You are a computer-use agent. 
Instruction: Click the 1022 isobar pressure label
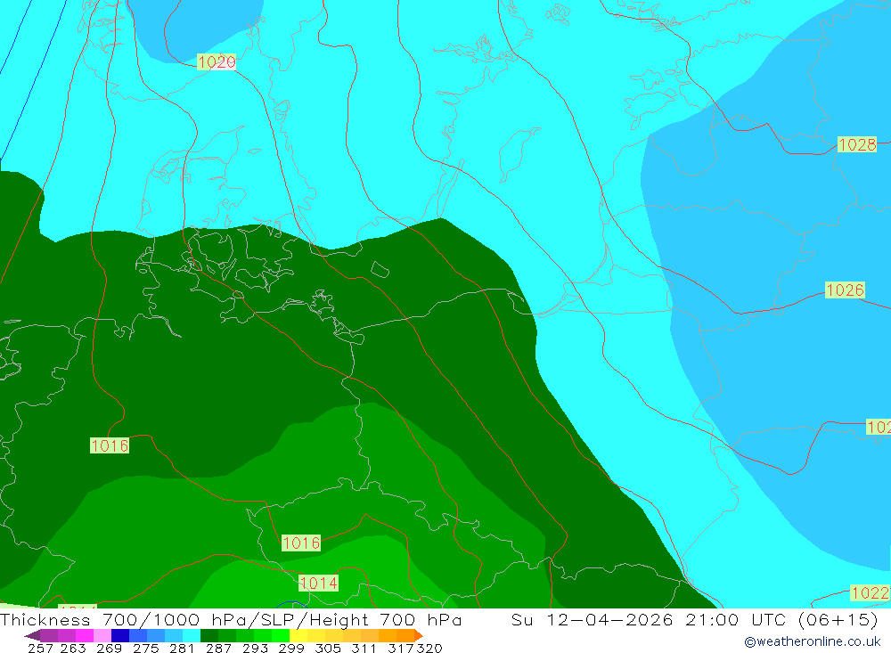point(870,592)
